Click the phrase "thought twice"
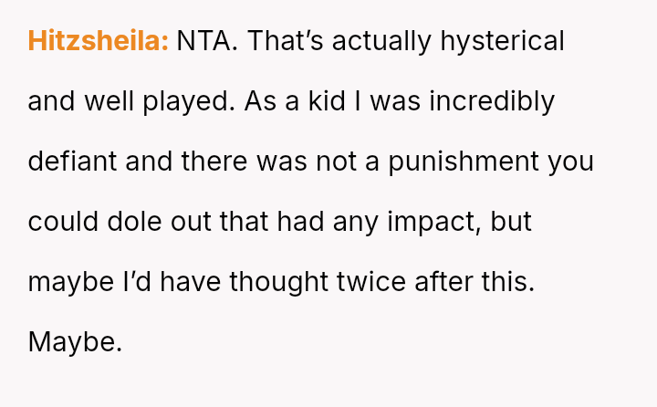Screen dimensions: 657x407 pos(317,282)
